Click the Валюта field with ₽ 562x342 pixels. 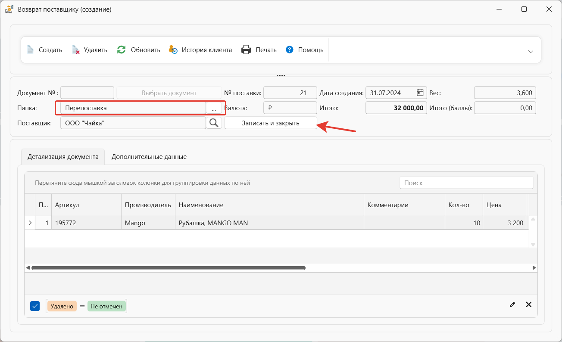pos(290,108)
